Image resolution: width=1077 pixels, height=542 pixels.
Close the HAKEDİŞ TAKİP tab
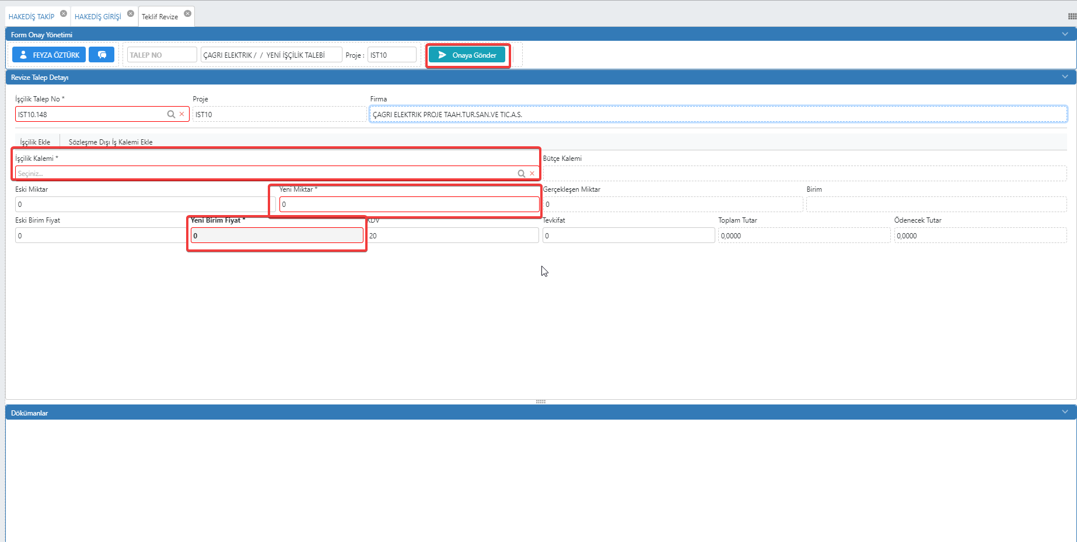pyautogui.click(x=64, y=13)
